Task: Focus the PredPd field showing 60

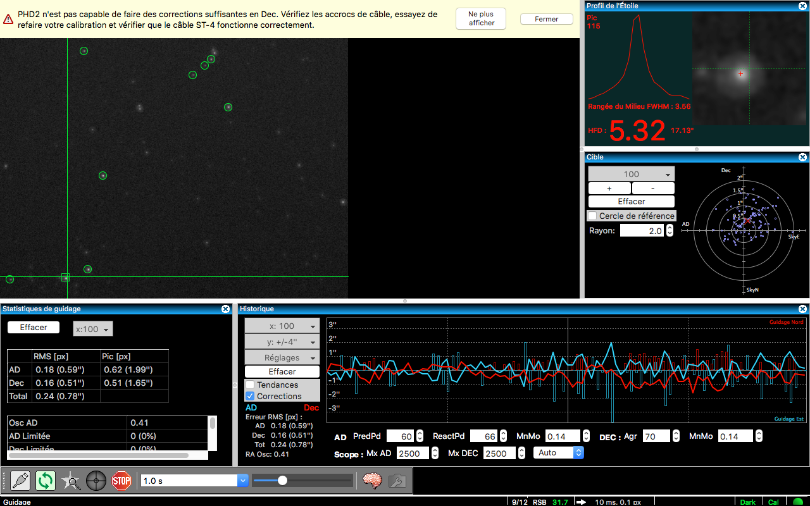Action: click(x=400, y=436)
